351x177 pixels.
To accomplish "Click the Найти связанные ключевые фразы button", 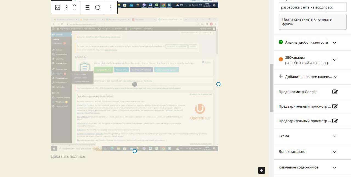I will tap(312, 22).
